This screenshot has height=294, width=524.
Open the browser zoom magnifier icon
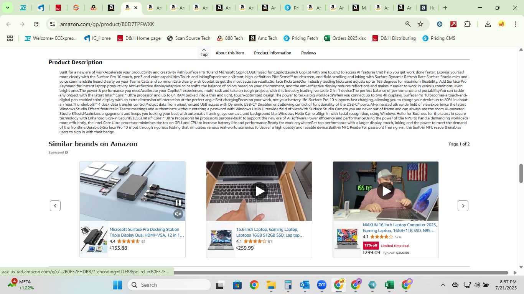click(408, 24)
